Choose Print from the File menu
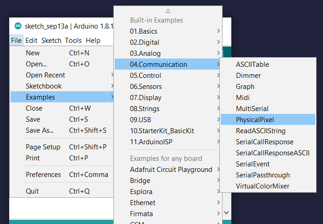323x224 pixels. pos(62,158)
